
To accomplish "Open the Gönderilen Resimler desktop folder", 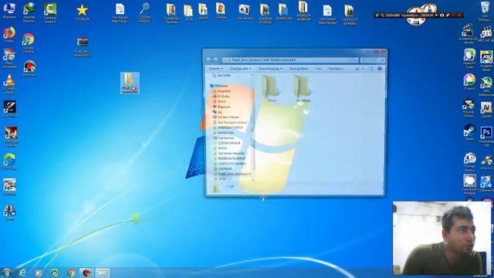I will pos(171,13).
